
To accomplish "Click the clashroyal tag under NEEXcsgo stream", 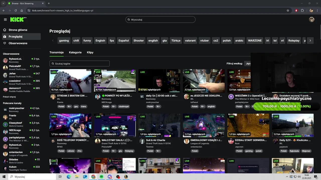I will point(123,106).
